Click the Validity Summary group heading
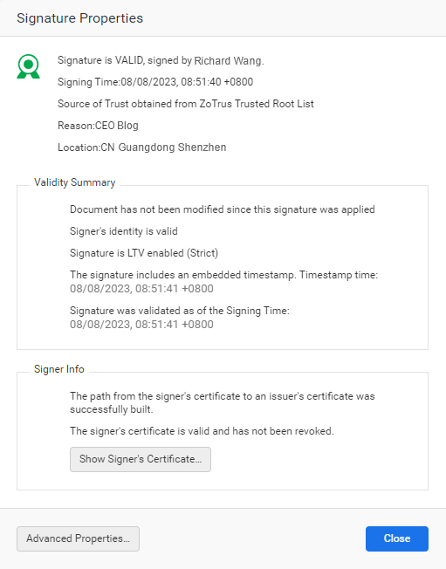The width and height of the screenshot is (446, 569). [75, 182]
